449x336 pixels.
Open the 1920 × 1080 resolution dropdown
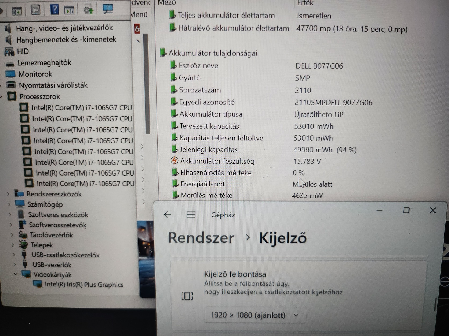click(255, 315)
